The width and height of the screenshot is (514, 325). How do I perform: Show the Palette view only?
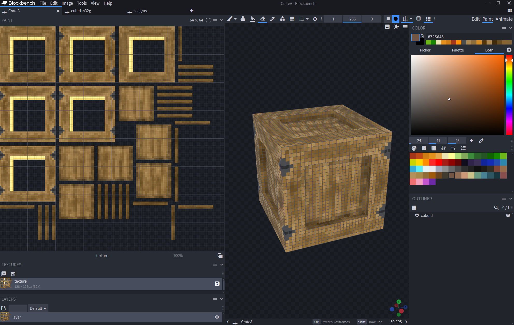pos(458,50)
